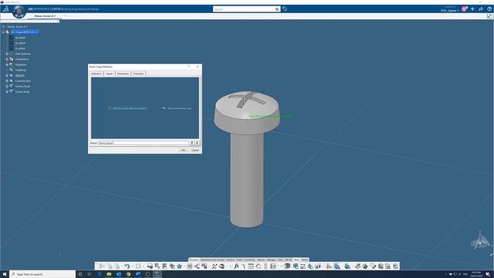Click the screw head in 3D view
Image resolution: width=494 pixels, height=278 pixels.
click(x=247, y=113)
